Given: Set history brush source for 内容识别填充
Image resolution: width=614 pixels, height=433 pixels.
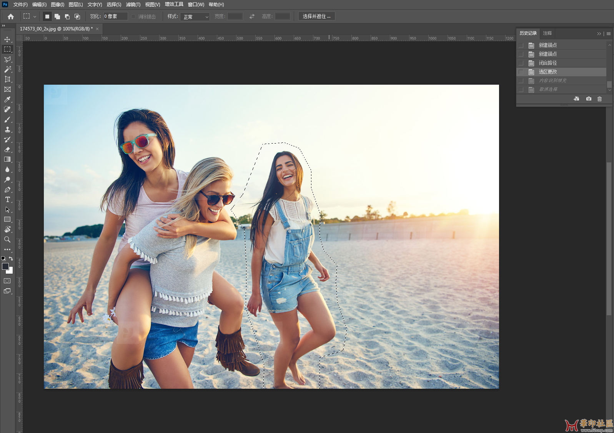Looking at the screenshot, I should click(521, 80).
